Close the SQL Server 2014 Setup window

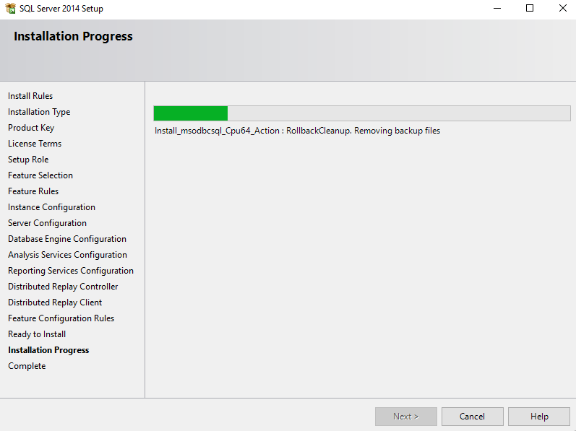562,8
